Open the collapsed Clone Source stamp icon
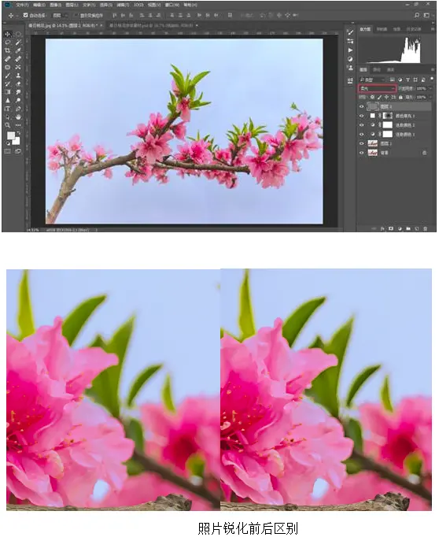The width and height of the screenshot is (439, 537). coord(350,68)
